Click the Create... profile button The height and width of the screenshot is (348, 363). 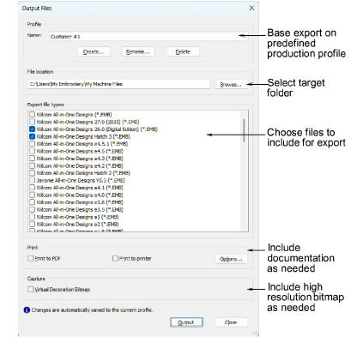point(94,51)
